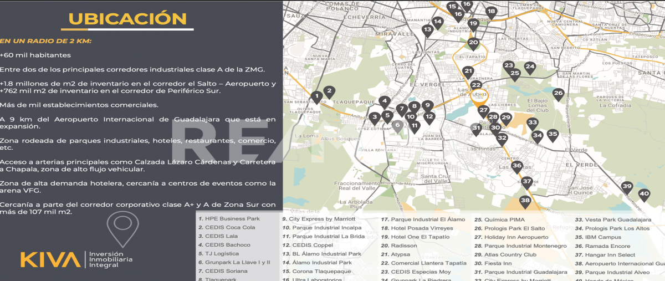Click legend entry '27. Holiday Inn Aeropuerto'
The height and width of the screenshot is (281, 665).
[511, 238]
